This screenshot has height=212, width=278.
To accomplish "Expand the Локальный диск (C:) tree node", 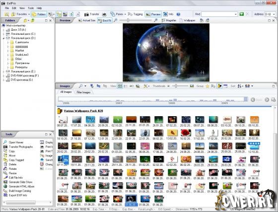I will pyautogui.click(x=3, y=34).
